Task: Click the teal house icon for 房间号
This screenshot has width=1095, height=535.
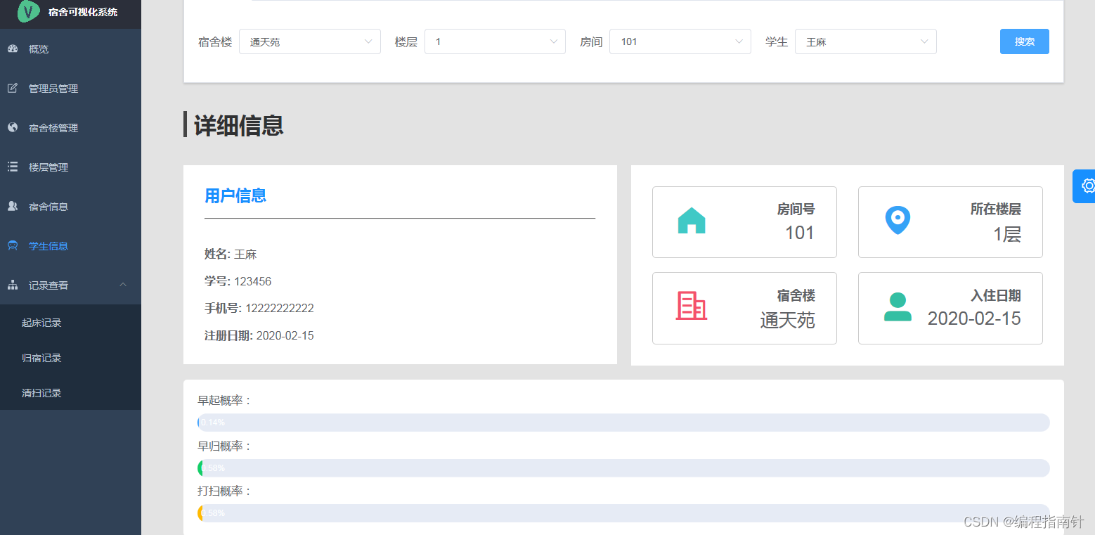Action: [692, 220]
